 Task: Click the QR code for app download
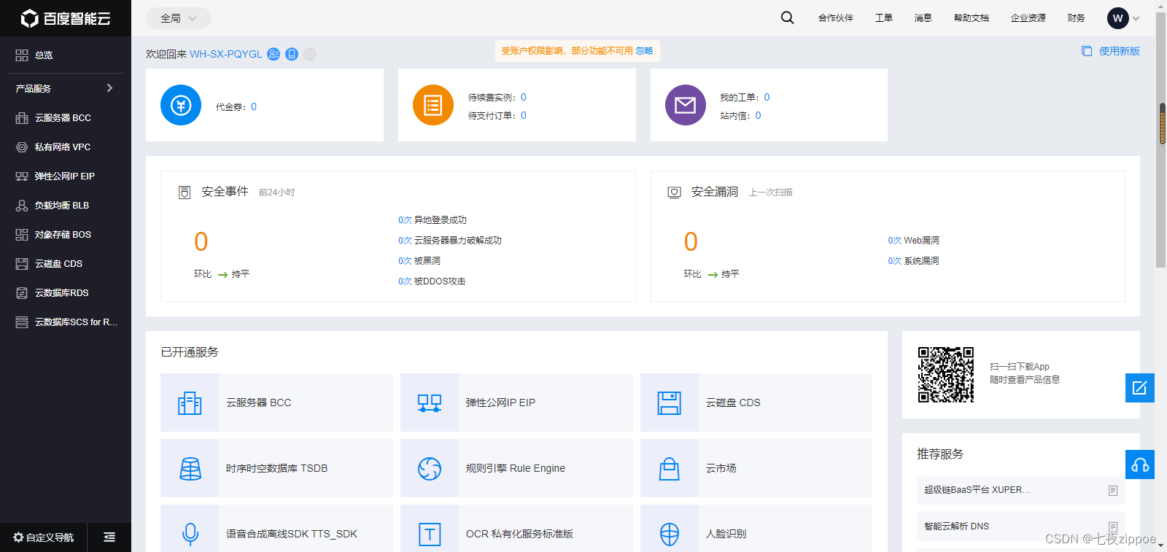pos(946,375)
